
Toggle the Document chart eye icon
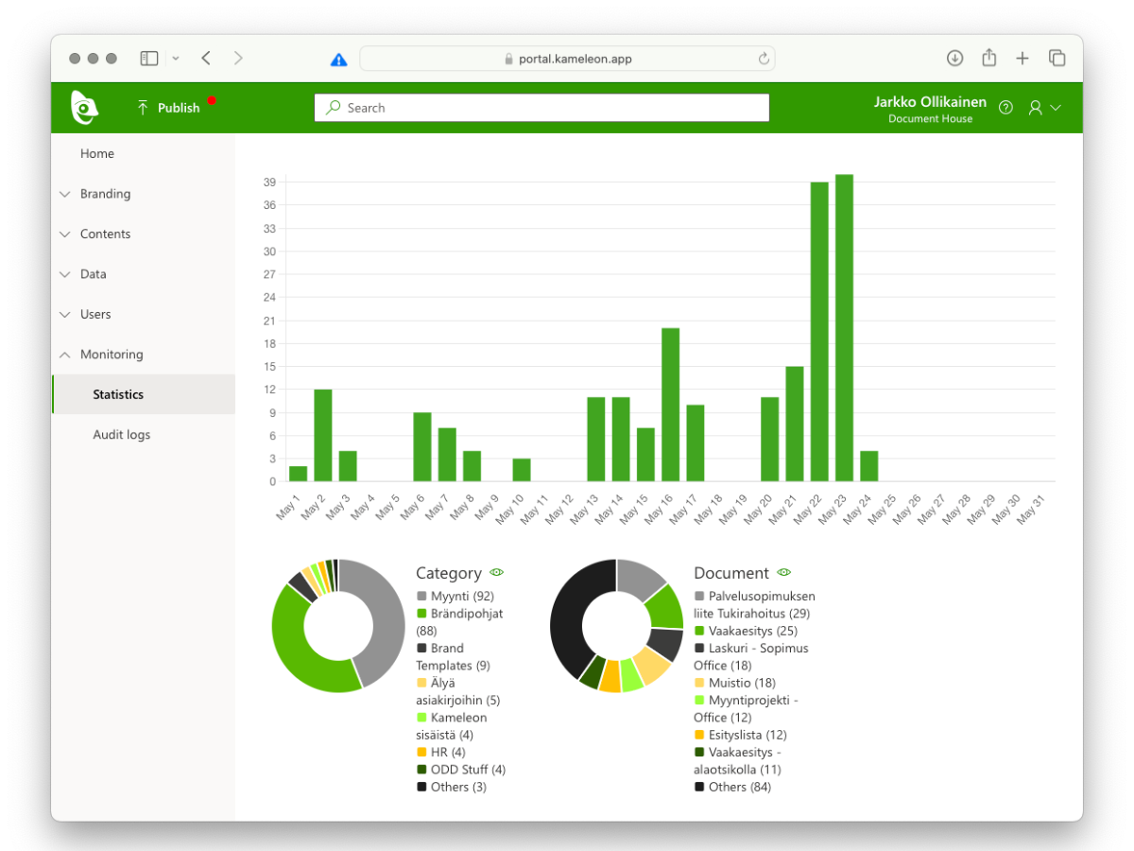[783, 572]
